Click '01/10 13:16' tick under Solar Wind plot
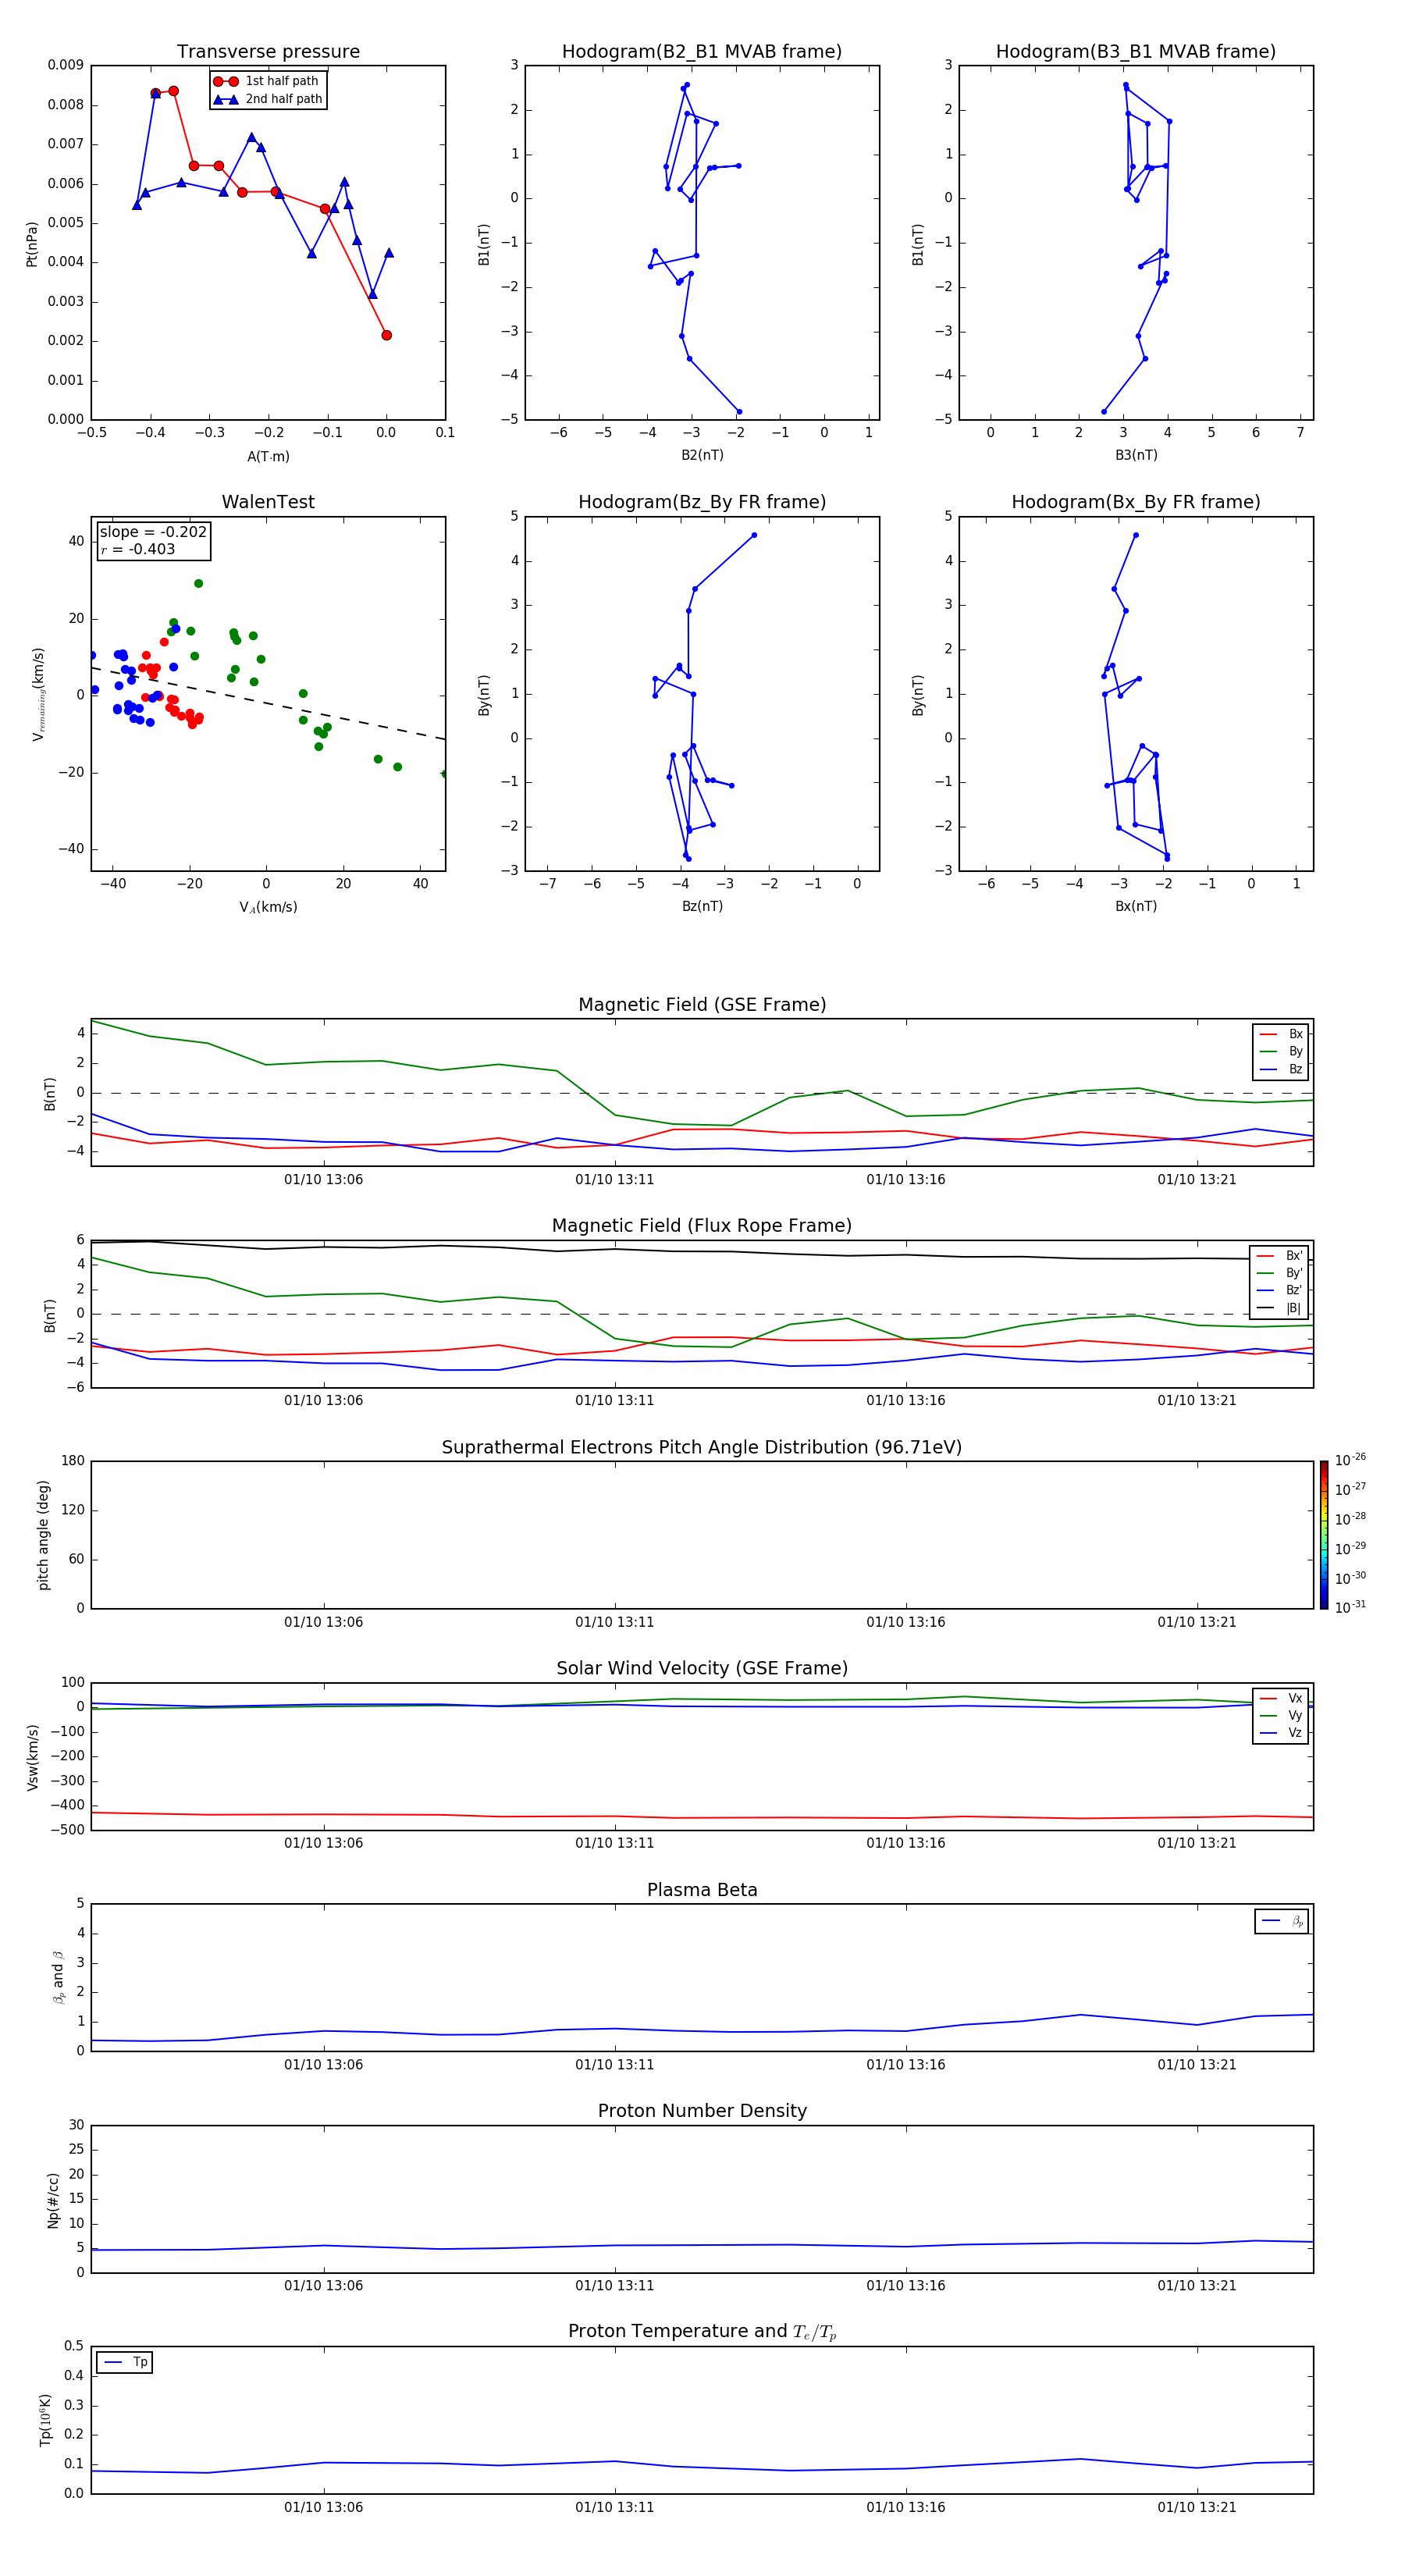1405x2576 pixels. point(906,1843)
